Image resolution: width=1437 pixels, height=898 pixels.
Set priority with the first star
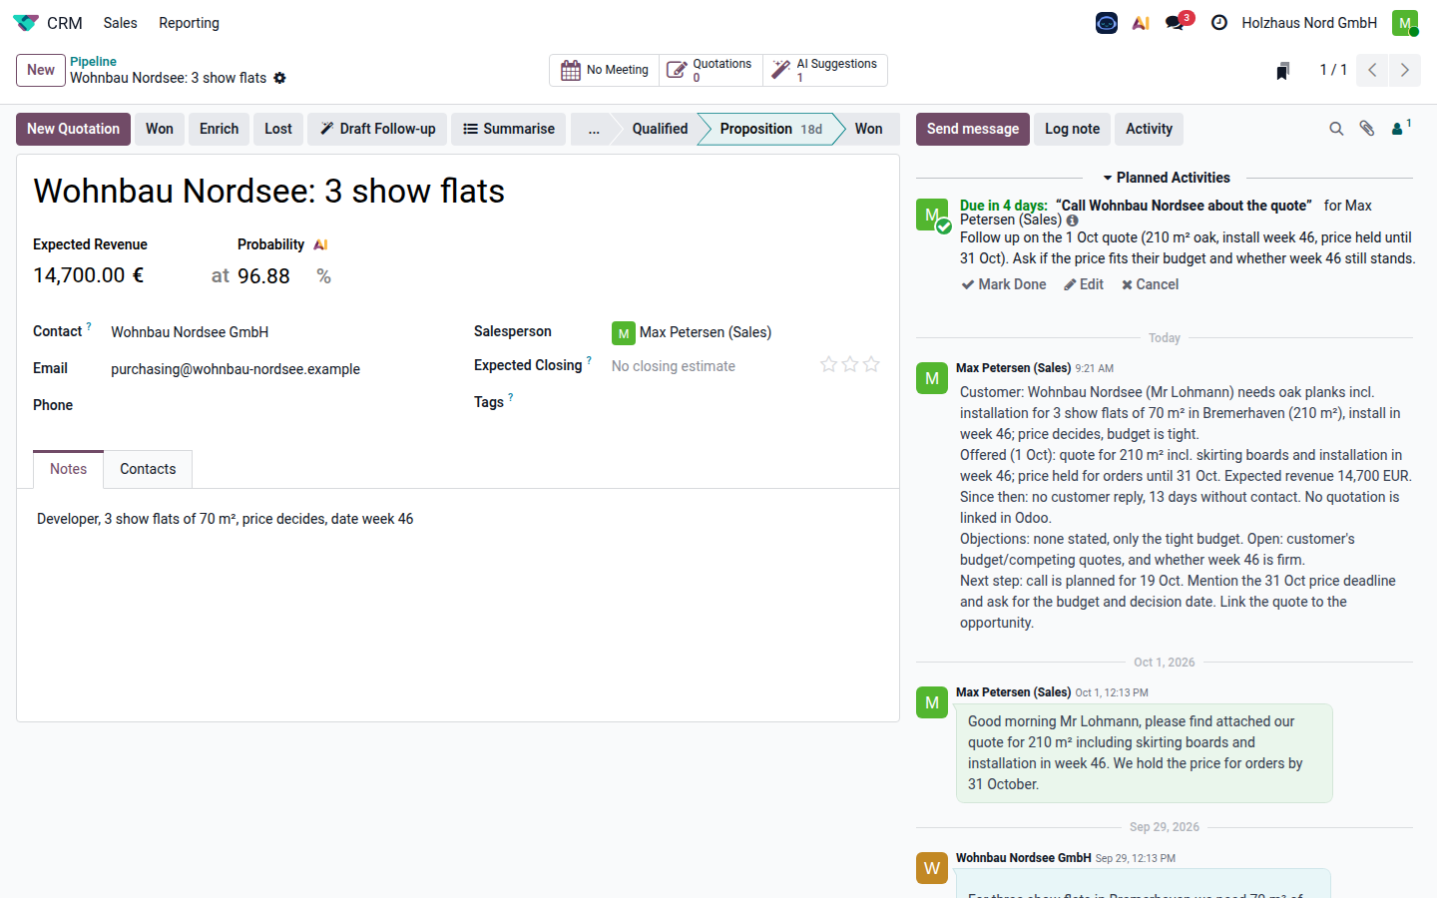pos(828,364)
